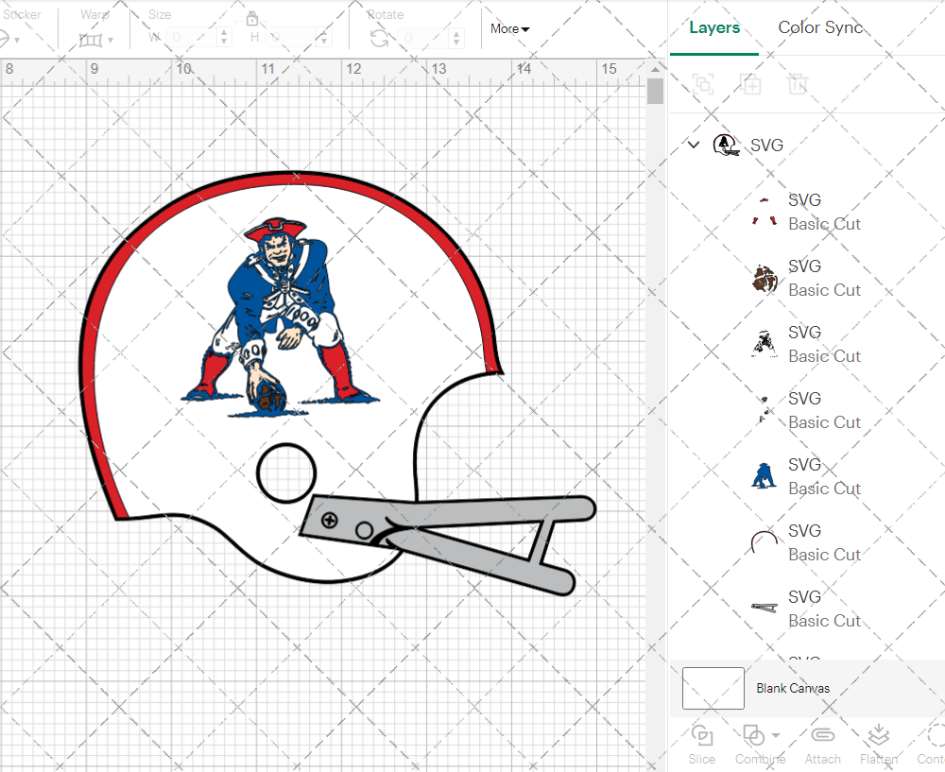Select the gray facemask SVG layer
This screenshot has height=772, width=945.
click(804, 609)
